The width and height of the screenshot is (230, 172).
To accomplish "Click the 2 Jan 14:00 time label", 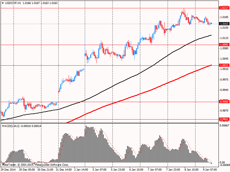I will pyautogui.click(x=81, y=170).
